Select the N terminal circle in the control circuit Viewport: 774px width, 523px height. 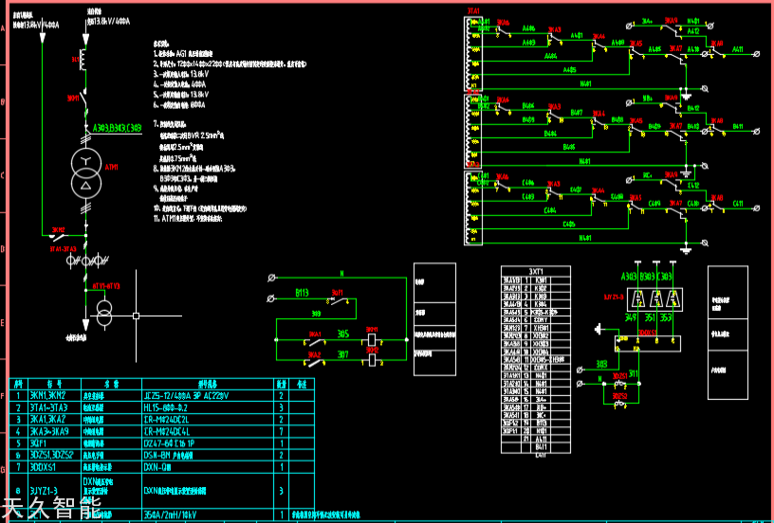coord(272,277)
